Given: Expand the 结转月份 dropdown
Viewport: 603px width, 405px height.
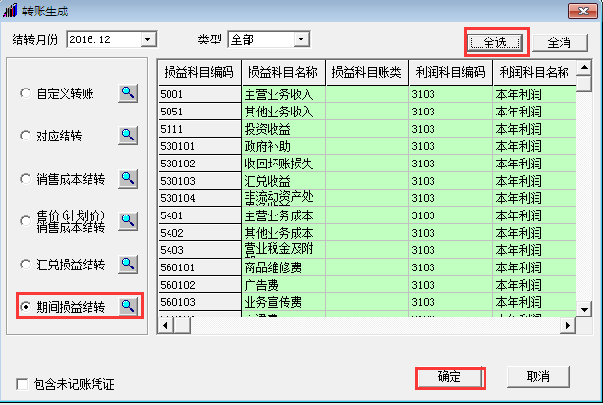Looking at the screenshot, I should 147,39.
